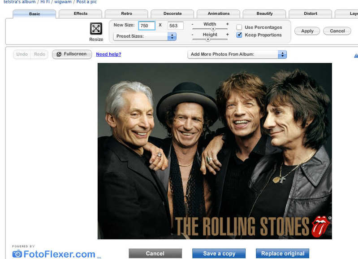Screen dimensions: 358x259
Task: Click the bottom gray Cancel button
Action: click(x=155, y=254)
